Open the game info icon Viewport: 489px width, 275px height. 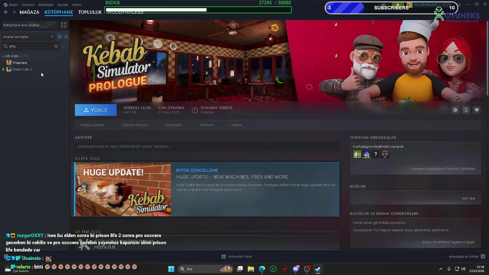(x=466, y=110)
